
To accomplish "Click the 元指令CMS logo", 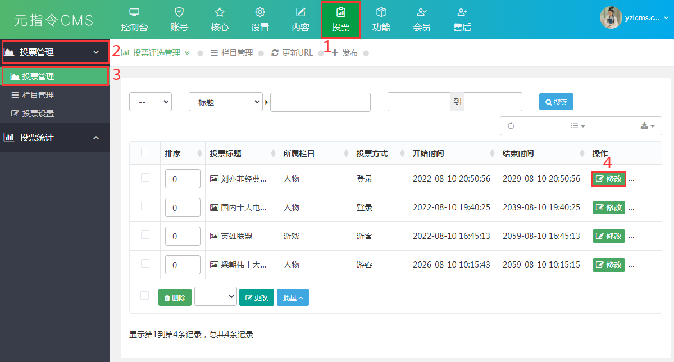I will 54,20.
